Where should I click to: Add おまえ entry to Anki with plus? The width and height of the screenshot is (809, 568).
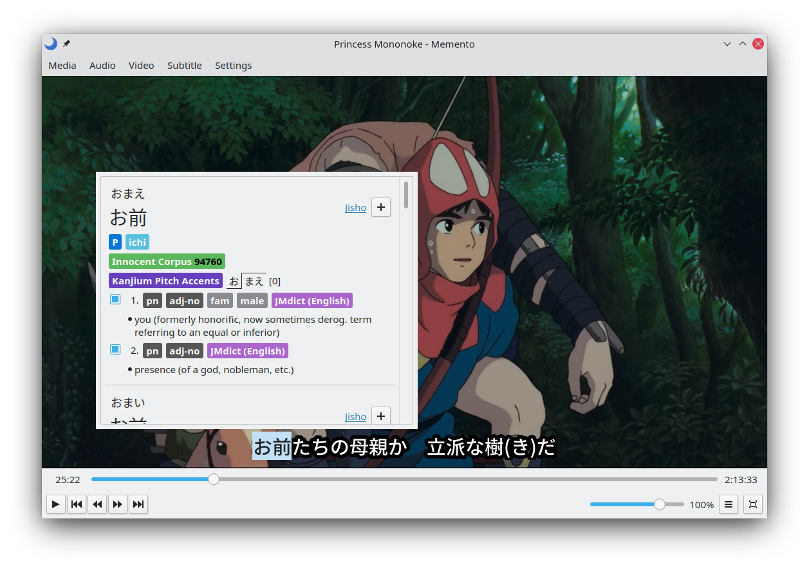pos(381,207)
